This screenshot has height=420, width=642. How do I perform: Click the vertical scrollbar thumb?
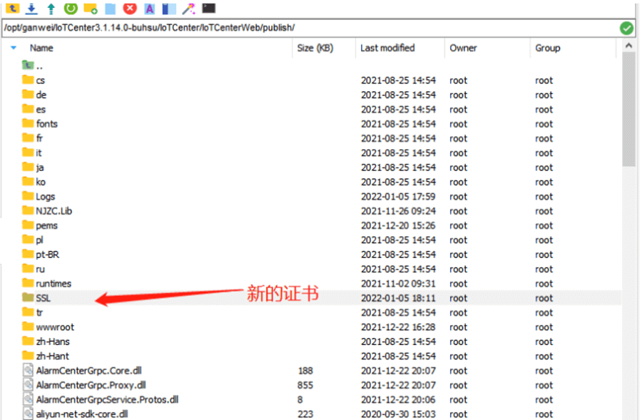click(628, 109)
